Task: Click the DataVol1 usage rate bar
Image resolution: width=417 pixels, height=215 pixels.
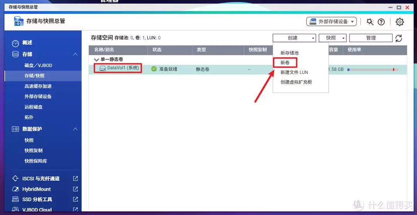Action: pos(373,69)
